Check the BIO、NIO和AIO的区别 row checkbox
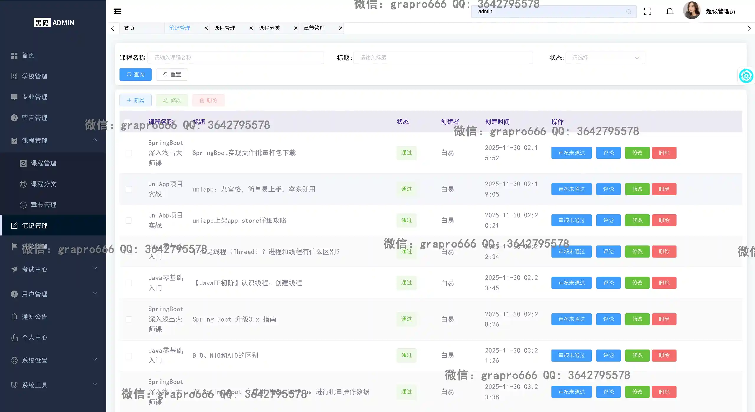 tap(129, 356)
